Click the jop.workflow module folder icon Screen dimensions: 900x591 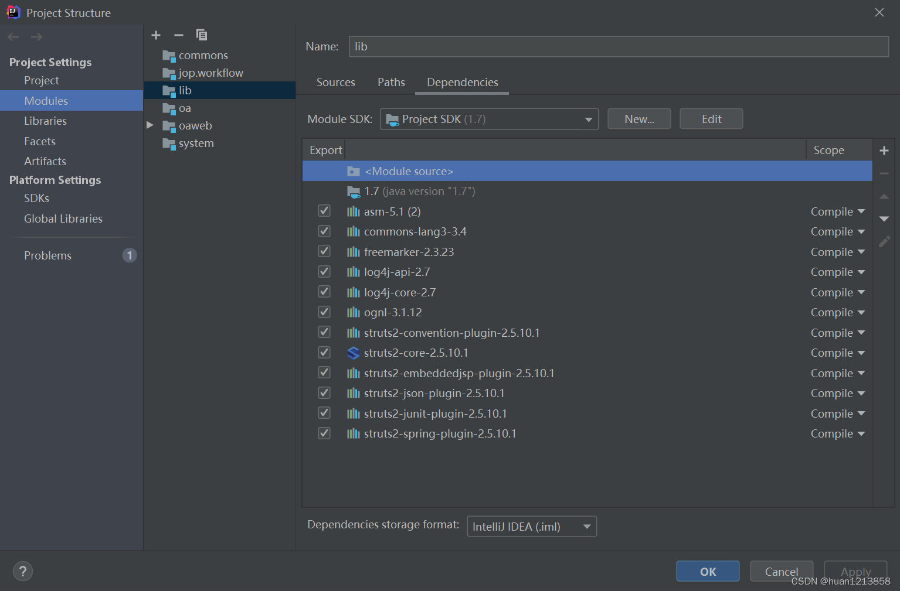(x=169, y=74)
